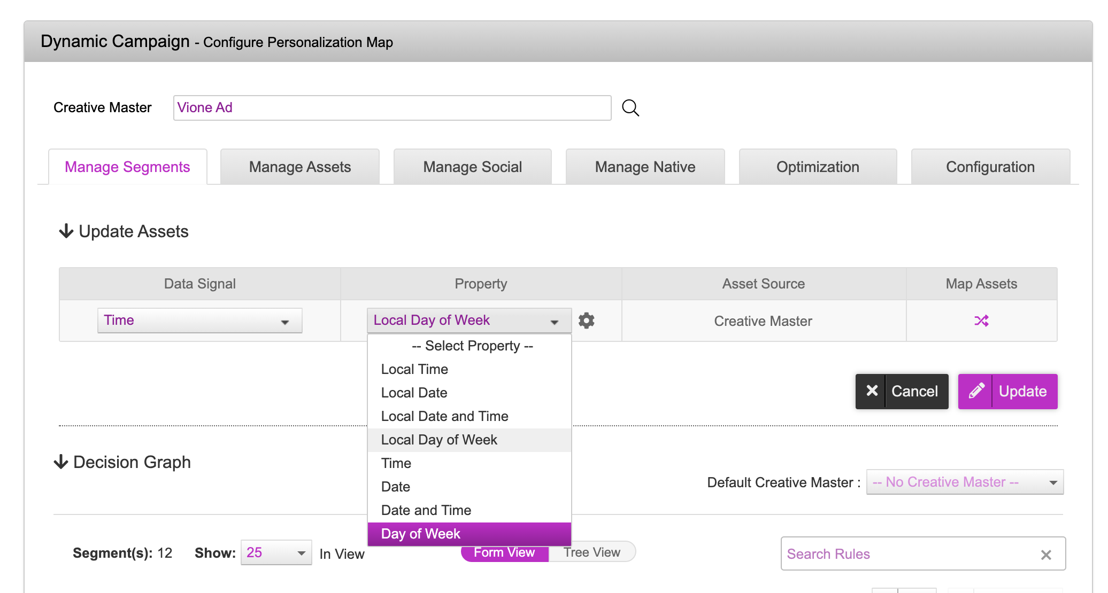The image size is (1108, 593).
Task: Open property settings gear icon
Action: (x=587, y=321)
